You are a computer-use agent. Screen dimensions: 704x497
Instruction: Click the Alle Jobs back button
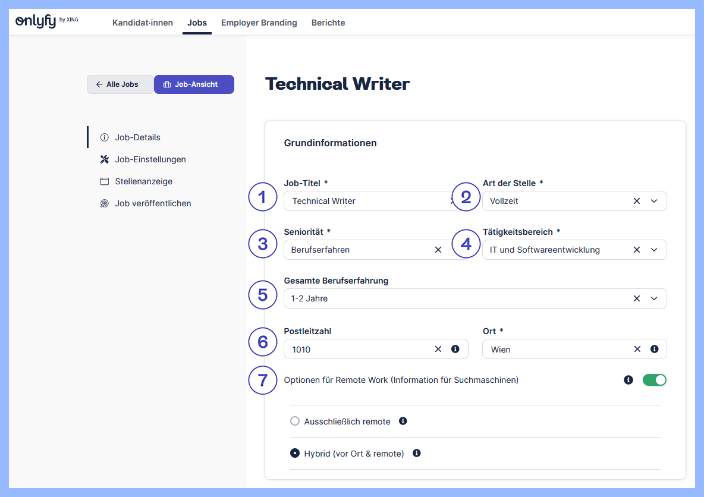(x=120, y=84)
